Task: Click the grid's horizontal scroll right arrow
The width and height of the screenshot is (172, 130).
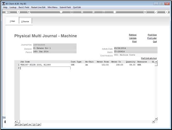Action: click(x=153, y=121)
